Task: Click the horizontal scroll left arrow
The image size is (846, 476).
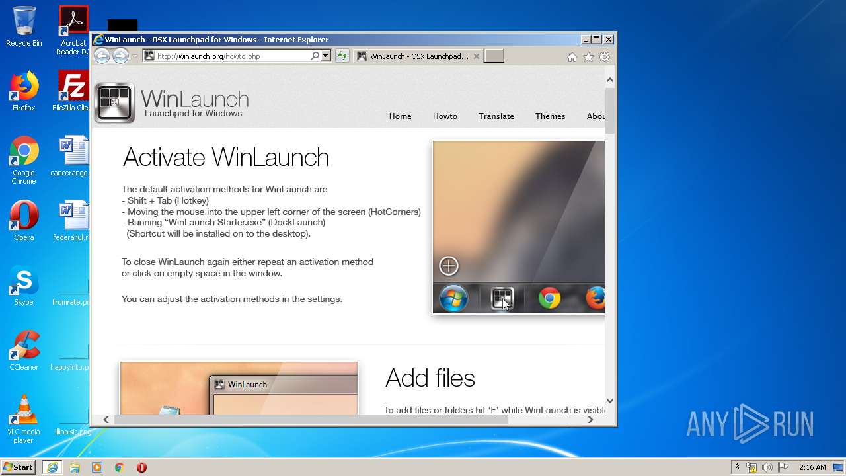Action: point(106,420)
